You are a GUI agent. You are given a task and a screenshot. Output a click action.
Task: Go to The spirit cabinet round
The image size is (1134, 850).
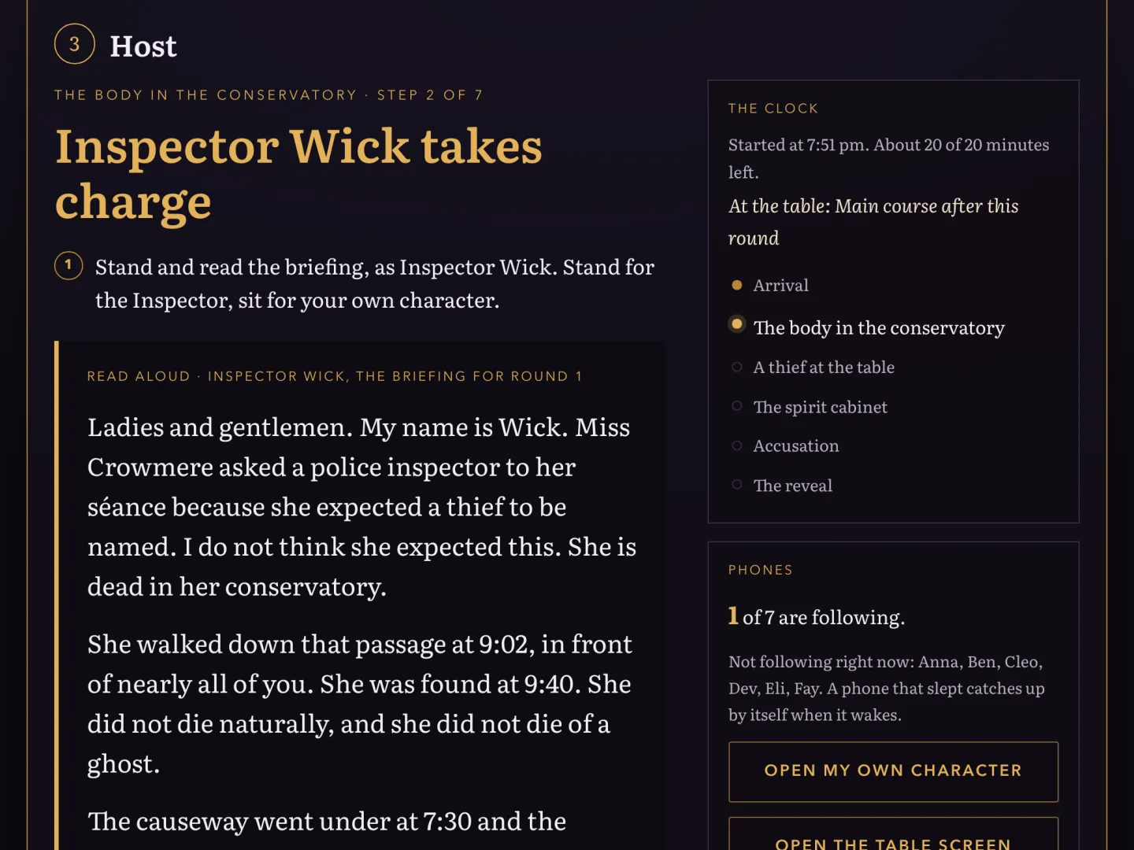[x=820, y=407]
